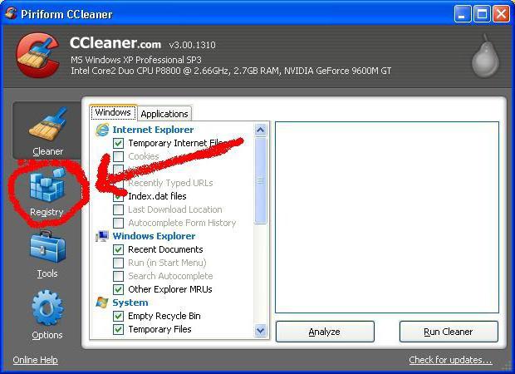Select the Windows Explorer heading
The height and width of the screenshot is (374, 515).
[x=154, y=236]
